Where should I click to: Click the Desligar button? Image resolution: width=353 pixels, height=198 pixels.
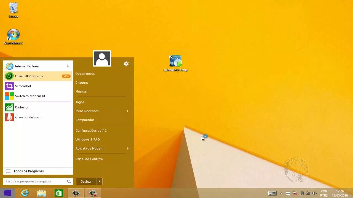pyautogui.click(x=86, y=182)
